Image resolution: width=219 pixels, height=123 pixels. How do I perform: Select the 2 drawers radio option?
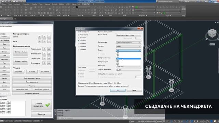(x=79, y=38)
